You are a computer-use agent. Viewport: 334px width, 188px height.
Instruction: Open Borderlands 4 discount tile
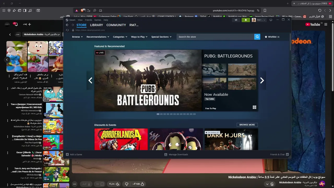click(121, 139)
